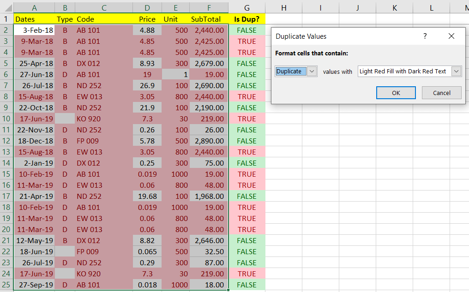Click the cell containing 3-Feb-18
Viewport: 469px width, 292px height.
pos(34,30)
